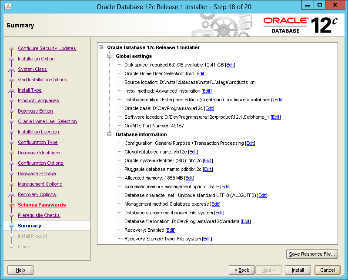Image resolution: width=348 pixels, height=280 pixels.
Task: Click the red warning icon beside Schema Passwords
Action: pyautogui.click(x=12, y=205)
